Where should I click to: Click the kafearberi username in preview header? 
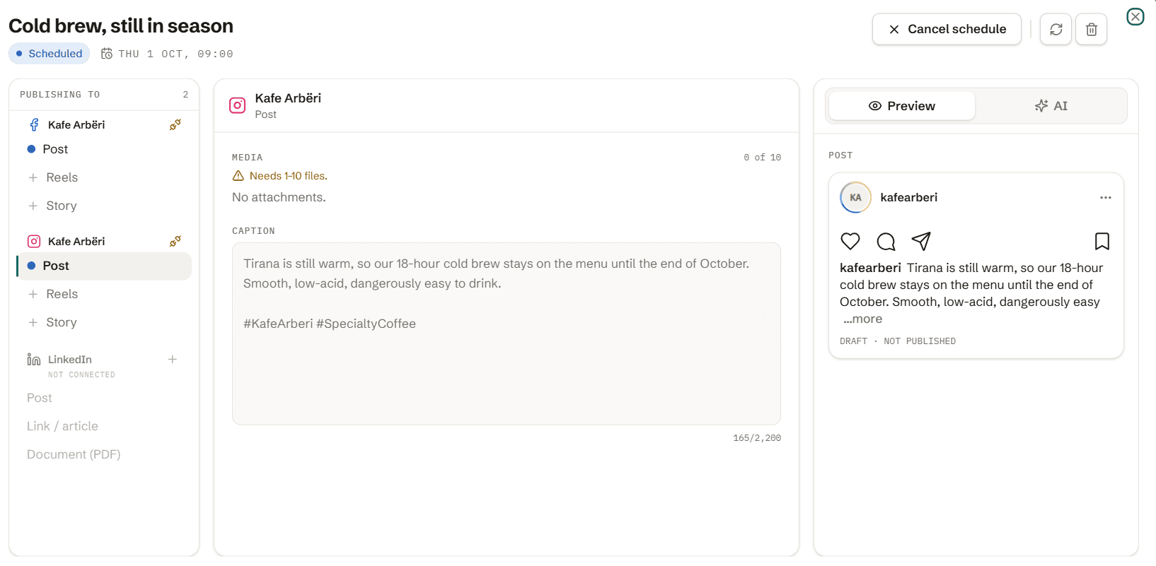[x=908, y=197]
